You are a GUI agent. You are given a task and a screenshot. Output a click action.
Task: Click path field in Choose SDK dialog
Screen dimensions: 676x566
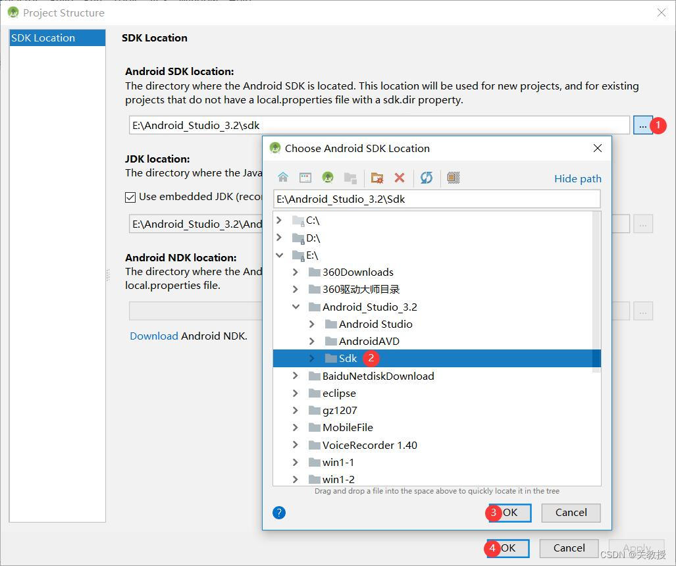coord(436,199)
